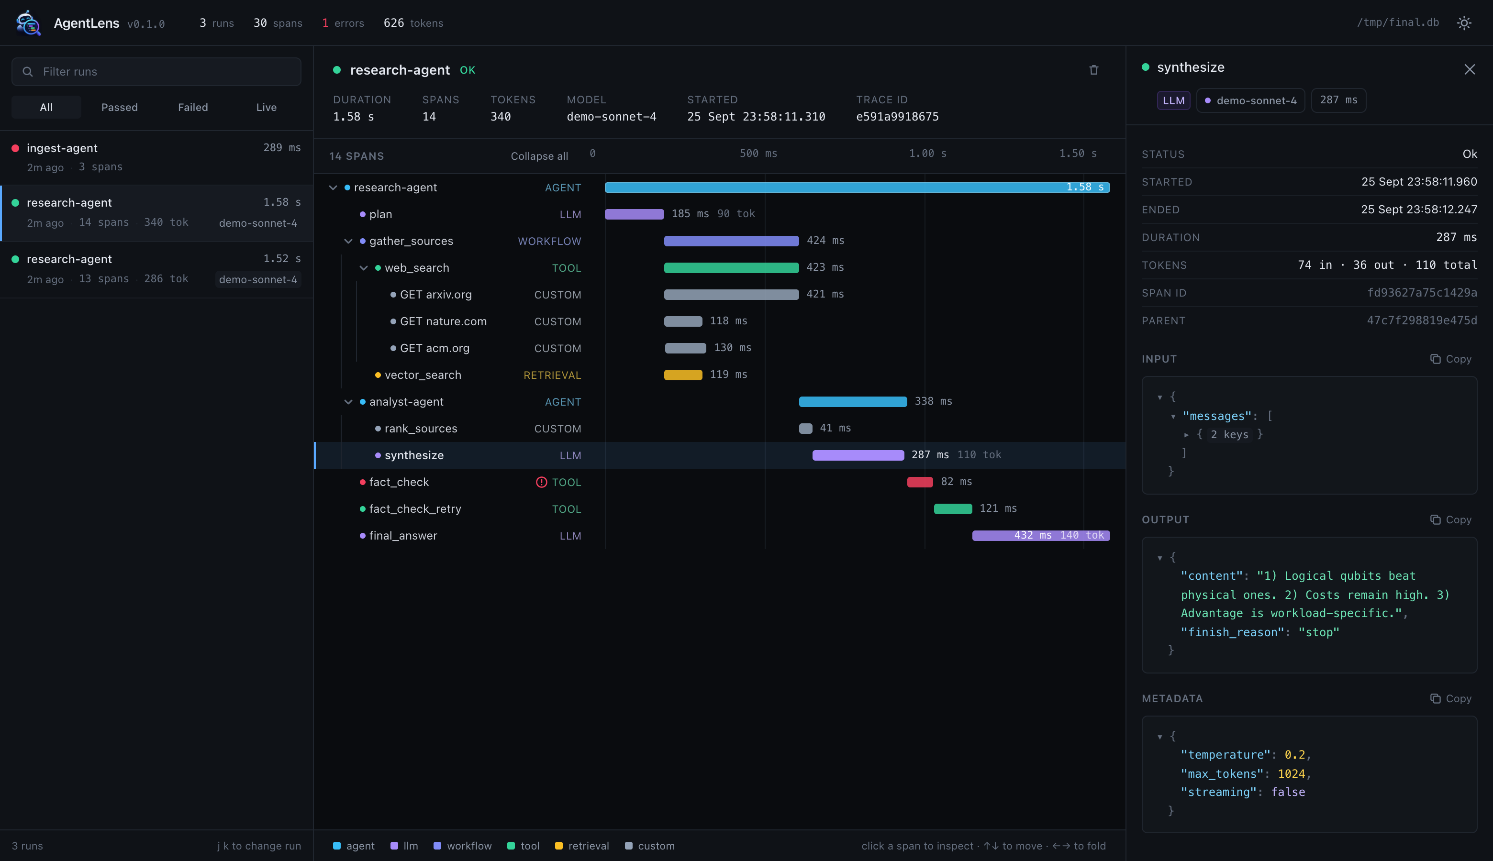
Task: Delete the run with the trash icon
Action: pyautogui.click(x=1094, y=70)
